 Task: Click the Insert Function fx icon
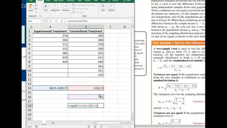click(62, 21)
